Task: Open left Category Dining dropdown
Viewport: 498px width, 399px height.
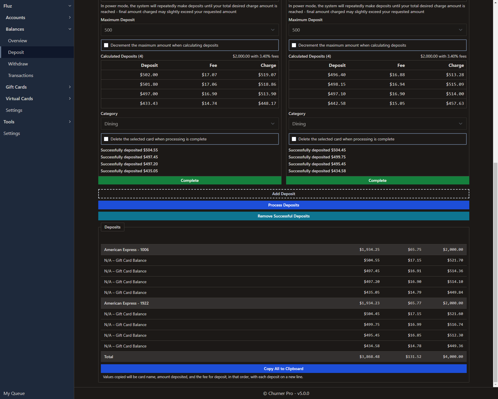Action: pyautogui.click(x=190, y=124)
